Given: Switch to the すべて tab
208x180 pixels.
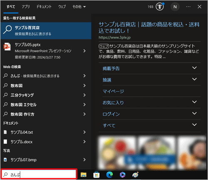Looking at the screenshot, I should [x=11, y=7].
